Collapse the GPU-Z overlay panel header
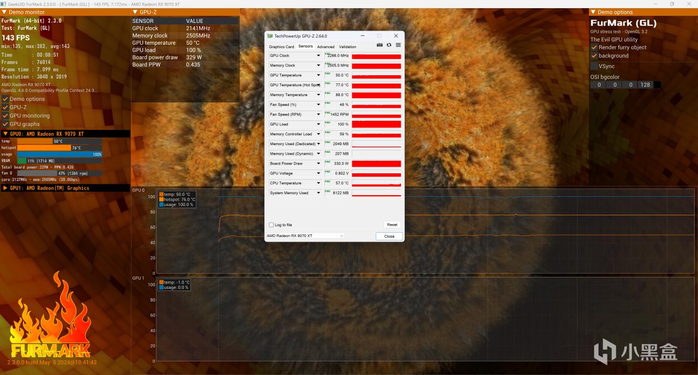Image resolution: width=698 pixels, height=375 pixels. pyautogui.click(x=135, y=12)
